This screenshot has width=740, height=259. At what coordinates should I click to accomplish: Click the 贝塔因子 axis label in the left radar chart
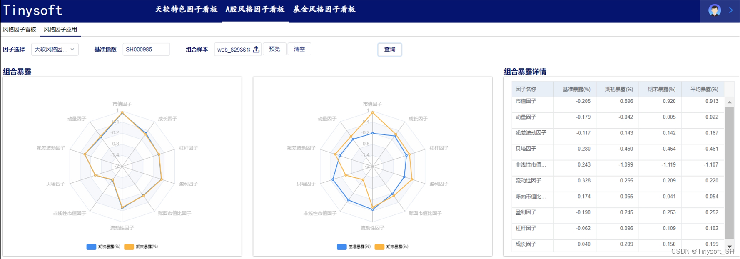[x=55, y=184]
